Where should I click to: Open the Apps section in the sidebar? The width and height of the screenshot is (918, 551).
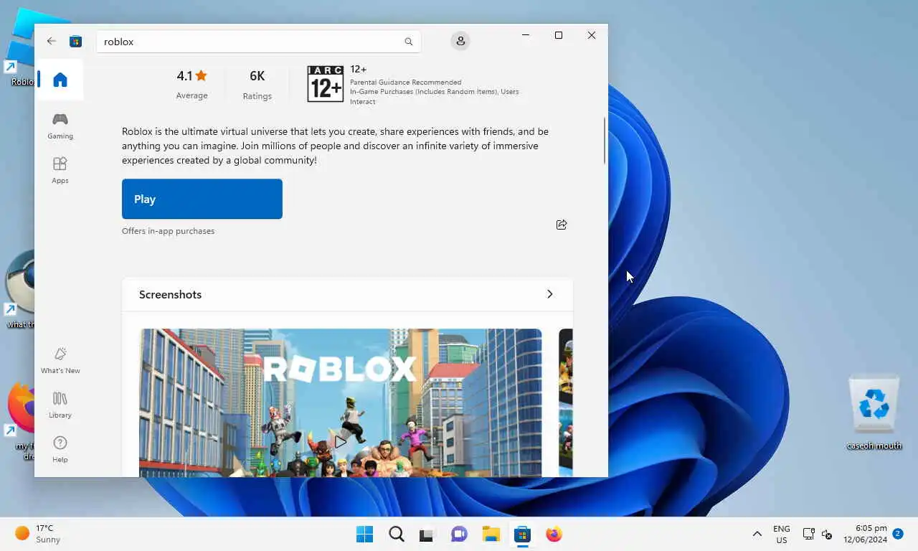[x=60, y=170]
